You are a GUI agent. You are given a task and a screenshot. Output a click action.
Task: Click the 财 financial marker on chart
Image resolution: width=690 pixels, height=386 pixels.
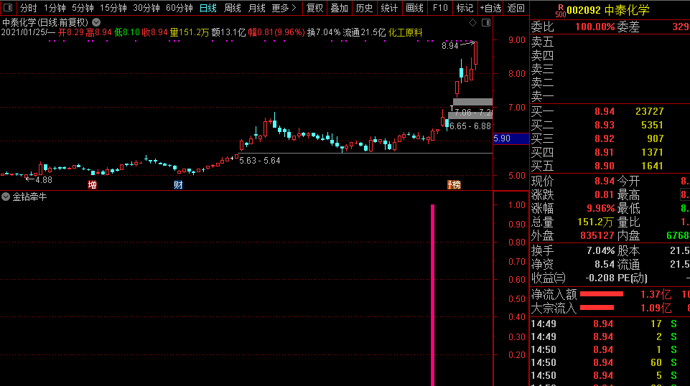coord(178,185)
